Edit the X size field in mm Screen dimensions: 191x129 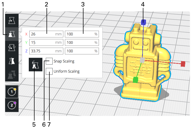46,34
